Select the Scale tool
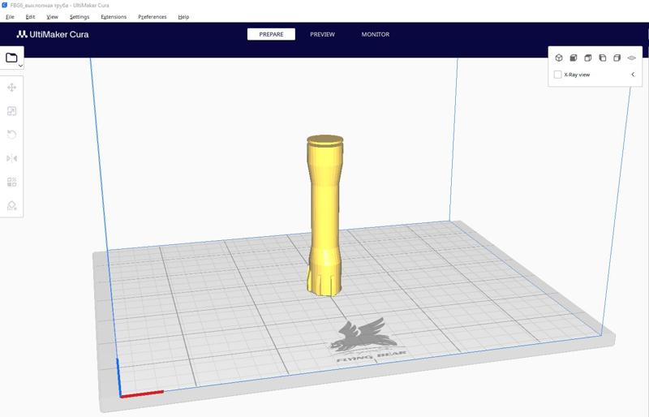The height and width of the screenshot is (417, 649). pos(11,111)
